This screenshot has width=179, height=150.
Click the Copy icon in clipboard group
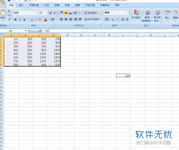(9, 15)
